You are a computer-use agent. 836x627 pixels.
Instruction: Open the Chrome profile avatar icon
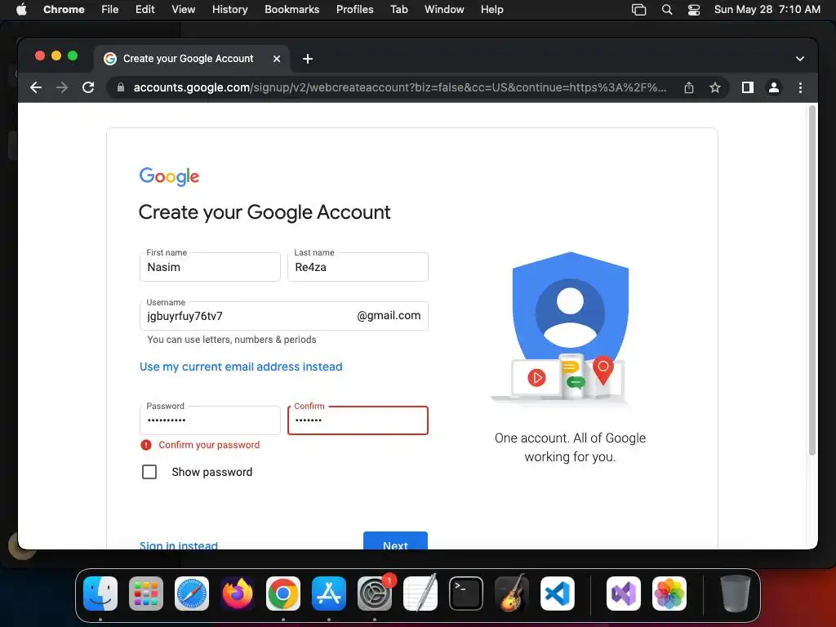pos(774,87)
